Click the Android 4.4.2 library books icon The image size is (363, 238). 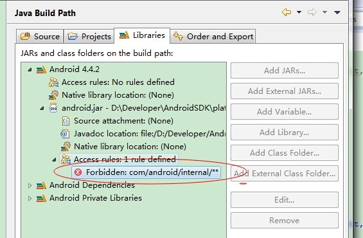(x=41, y=69)
